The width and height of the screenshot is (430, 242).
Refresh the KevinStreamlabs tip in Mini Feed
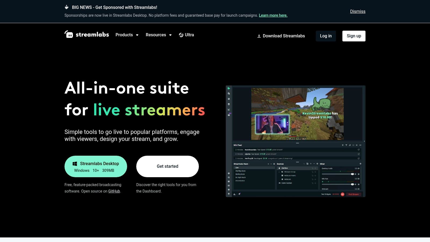pos(359,150)
